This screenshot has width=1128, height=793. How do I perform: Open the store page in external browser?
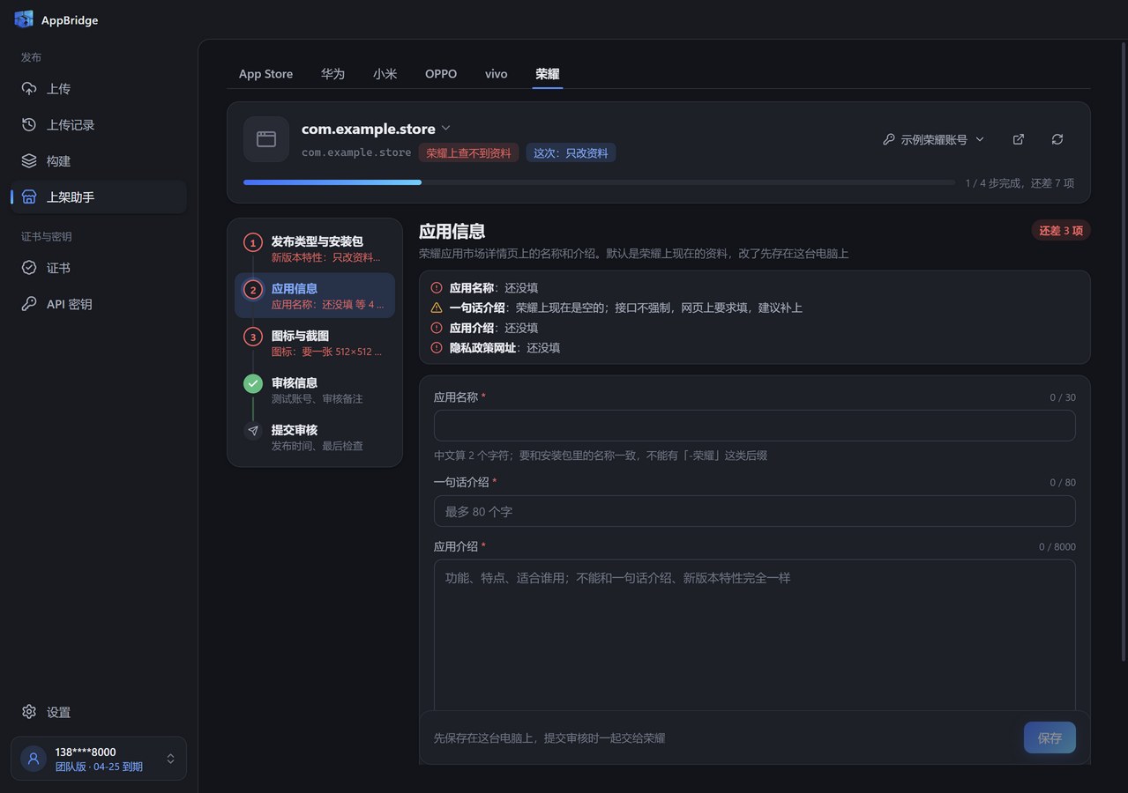[1019, 139]
